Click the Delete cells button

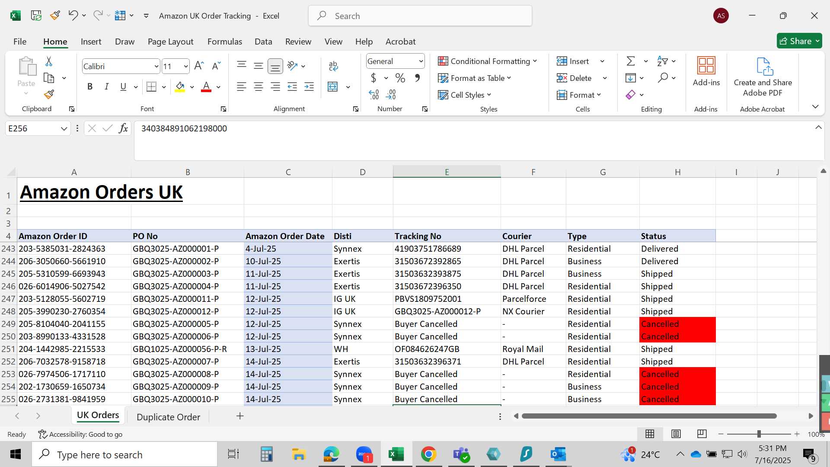tap(574, 78)
